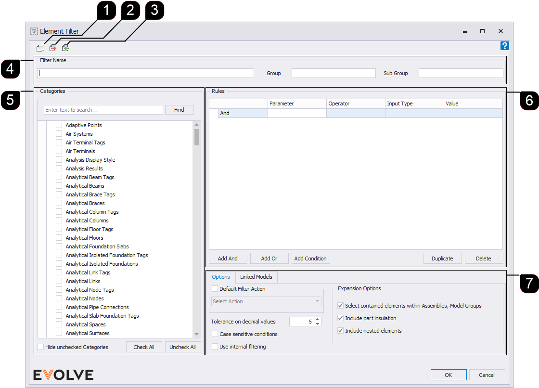
Task: Enable Default Filter Action checkbox
Action: pos(215,288)
